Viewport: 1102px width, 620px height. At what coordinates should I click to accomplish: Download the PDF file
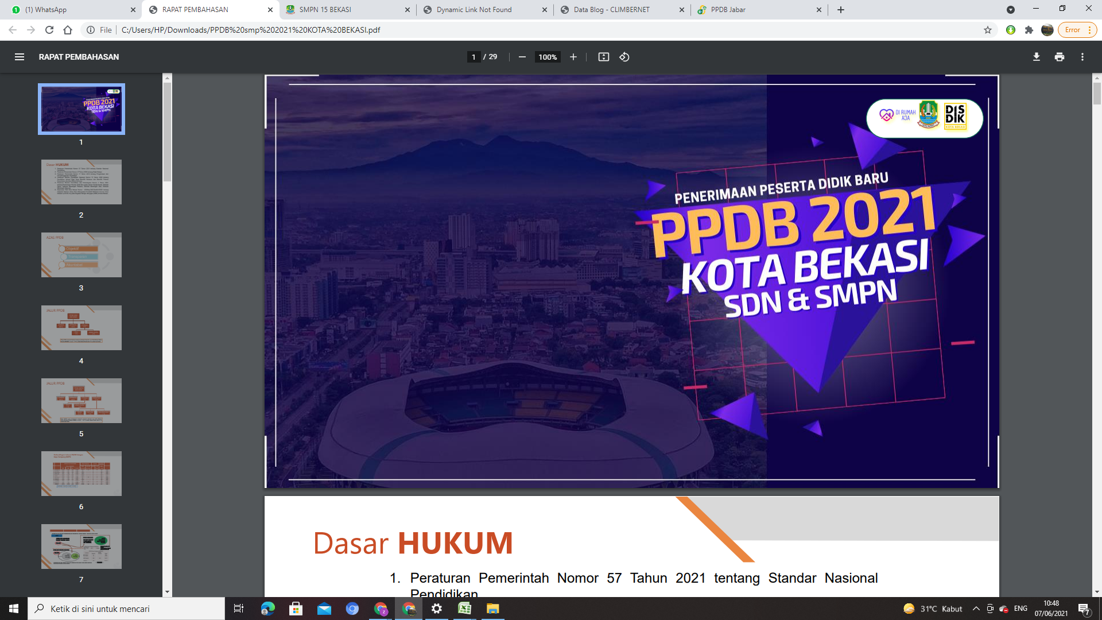[1036, 57]
